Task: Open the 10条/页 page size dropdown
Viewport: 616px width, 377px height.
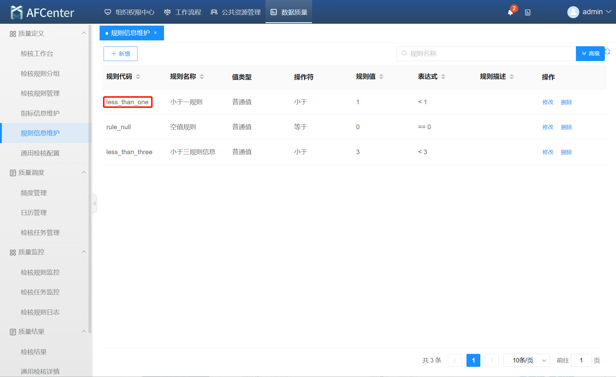Action: click(x=526, y=360)
